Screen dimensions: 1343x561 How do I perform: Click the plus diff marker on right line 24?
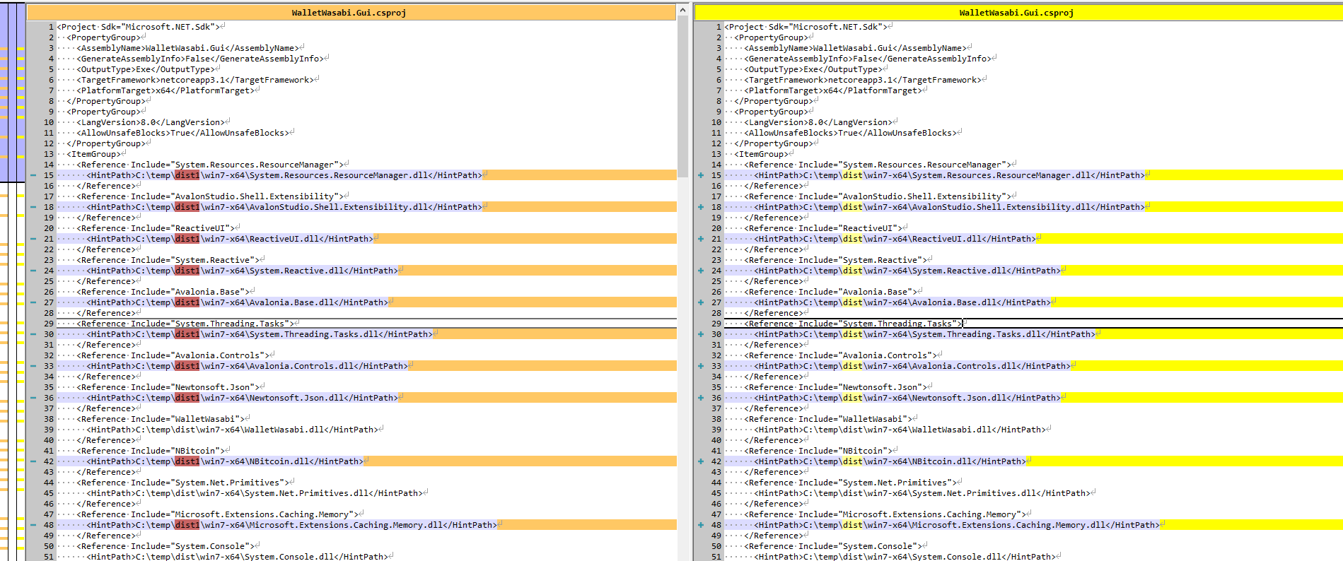click(701, 271)
